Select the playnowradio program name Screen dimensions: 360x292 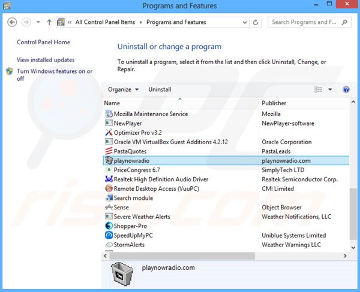pos(131,160)
